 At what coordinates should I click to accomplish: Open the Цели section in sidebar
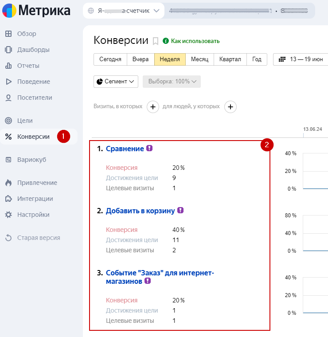(25, 121)
